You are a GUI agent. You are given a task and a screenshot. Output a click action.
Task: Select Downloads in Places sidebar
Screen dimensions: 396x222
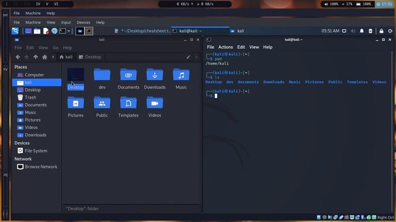click(x=37, y=135)
